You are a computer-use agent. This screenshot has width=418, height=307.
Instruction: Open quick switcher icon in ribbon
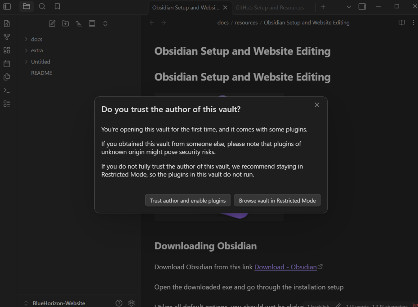[x=7, y=23]
